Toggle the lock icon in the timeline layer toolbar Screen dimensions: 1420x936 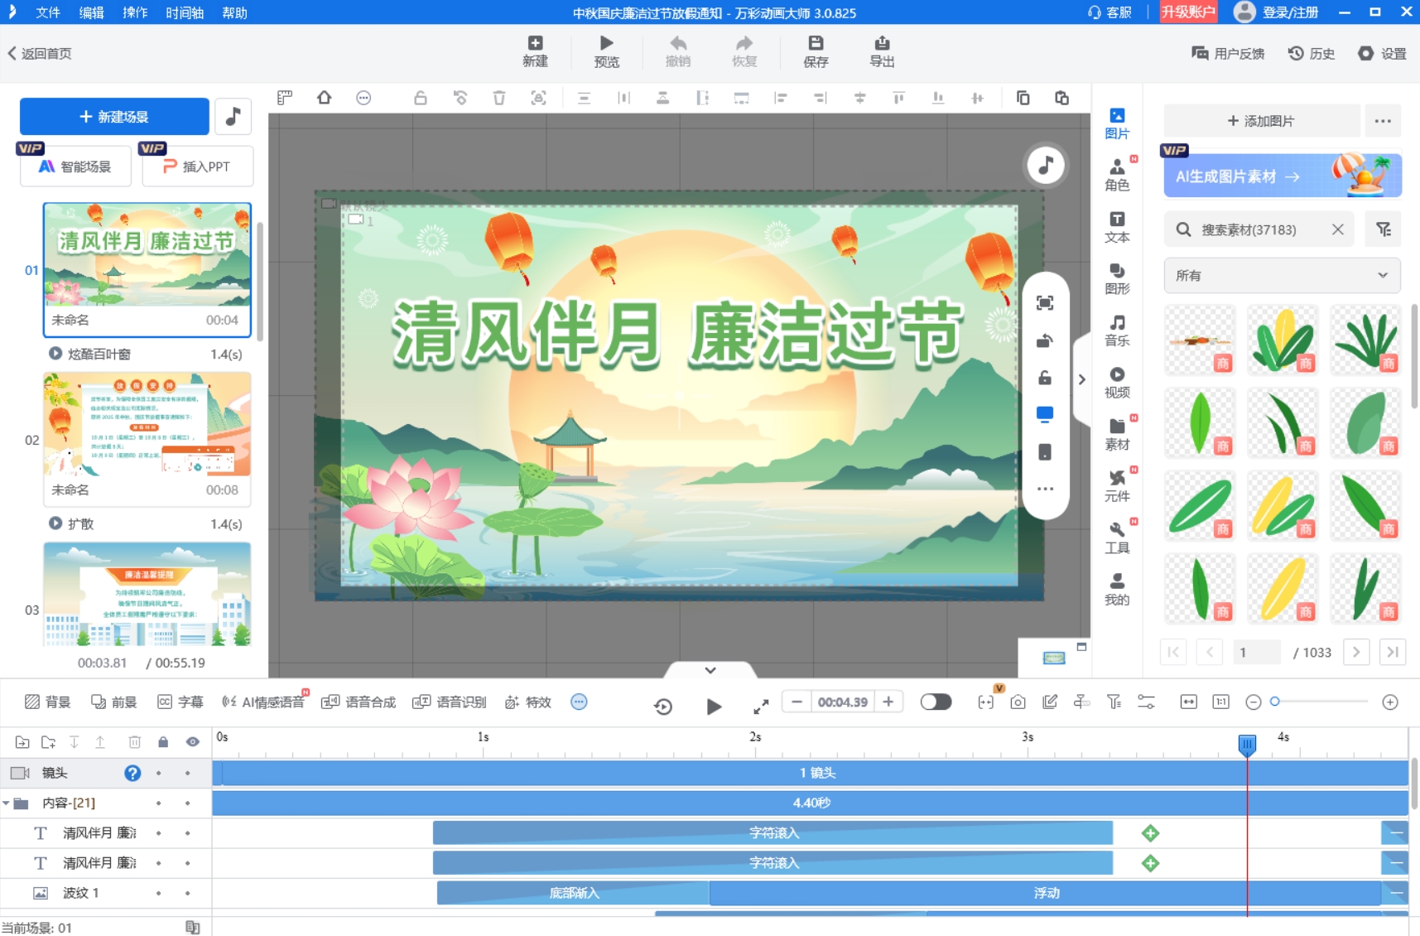click(162, 741)
